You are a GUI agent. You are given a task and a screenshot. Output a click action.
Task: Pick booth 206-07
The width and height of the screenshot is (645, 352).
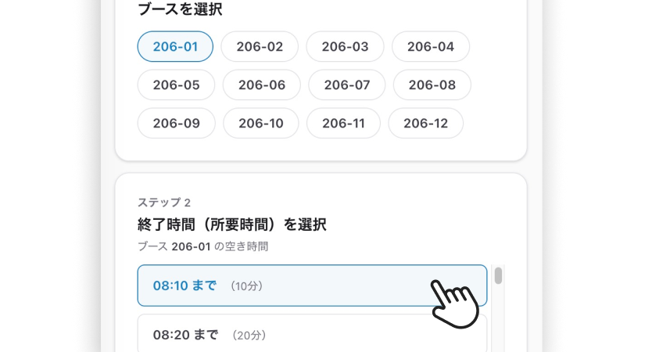(x=347, y=84)
